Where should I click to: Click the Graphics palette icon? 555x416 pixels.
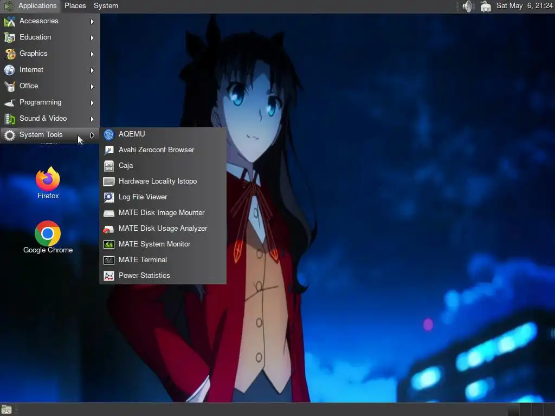click(x=10, y=54)
